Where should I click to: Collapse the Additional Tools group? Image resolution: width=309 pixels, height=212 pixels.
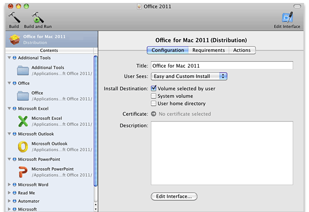pos(9,58)
